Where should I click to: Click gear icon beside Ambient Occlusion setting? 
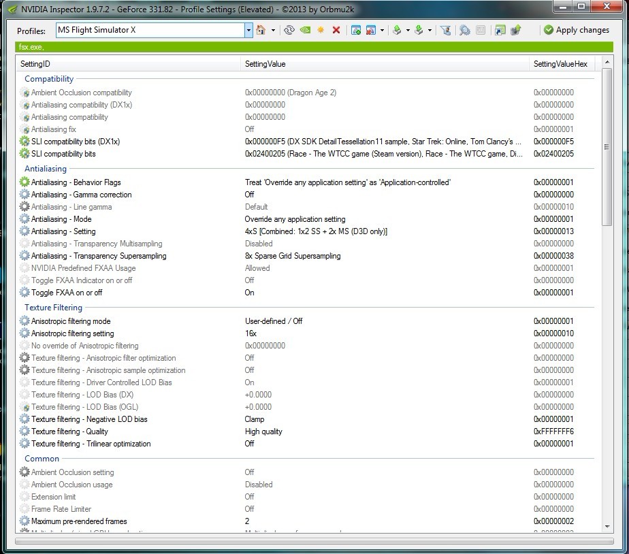tap(25, 472)
